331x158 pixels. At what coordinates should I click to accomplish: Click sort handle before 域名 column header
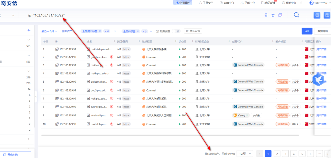click(84, 42)
